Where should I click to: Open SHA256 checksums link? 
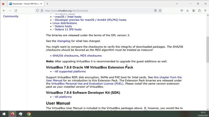[65, 56]
